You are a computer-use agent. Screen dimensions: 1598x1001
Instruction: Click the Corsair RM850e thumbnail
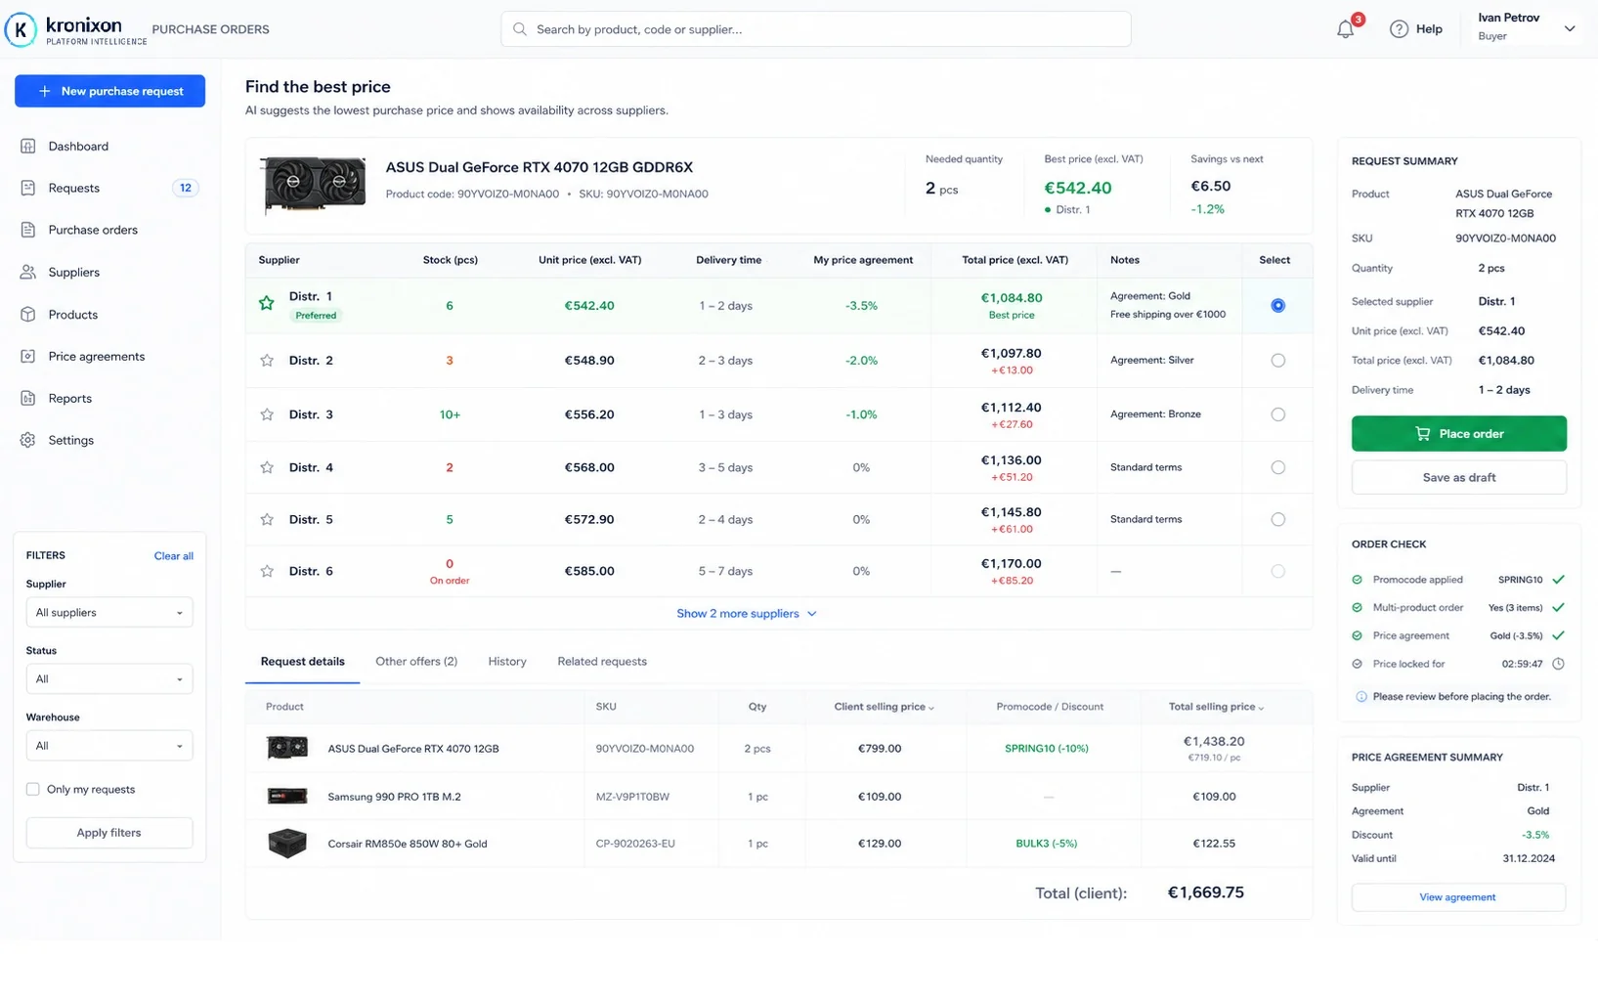coord(287,843)
